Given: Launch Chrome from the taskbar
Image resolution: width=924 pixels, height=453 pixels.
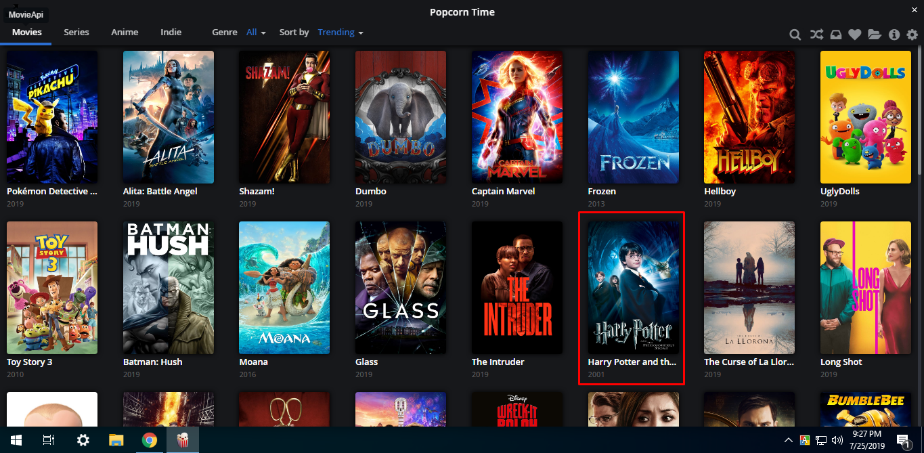Looking at the screenshot, I should click(x=150, y=440).
